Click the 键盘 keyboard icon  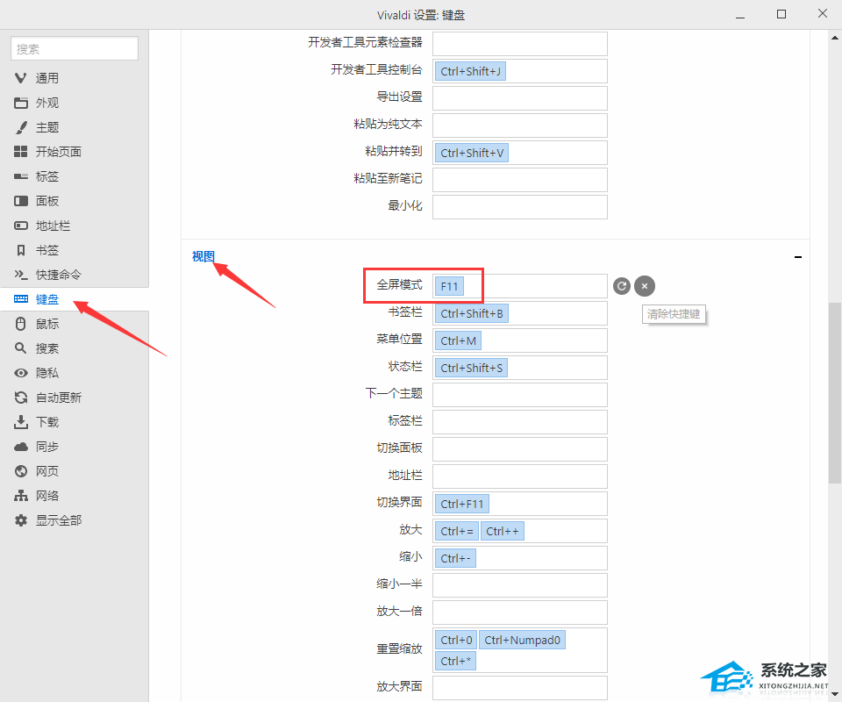point(21,299)
